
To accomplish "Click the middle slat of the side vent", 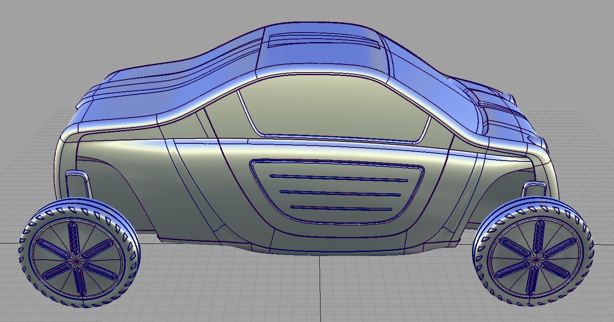I will coord(339,193).
